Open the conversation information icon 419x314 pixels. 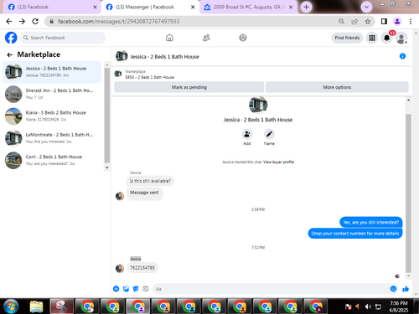(402, 56)
